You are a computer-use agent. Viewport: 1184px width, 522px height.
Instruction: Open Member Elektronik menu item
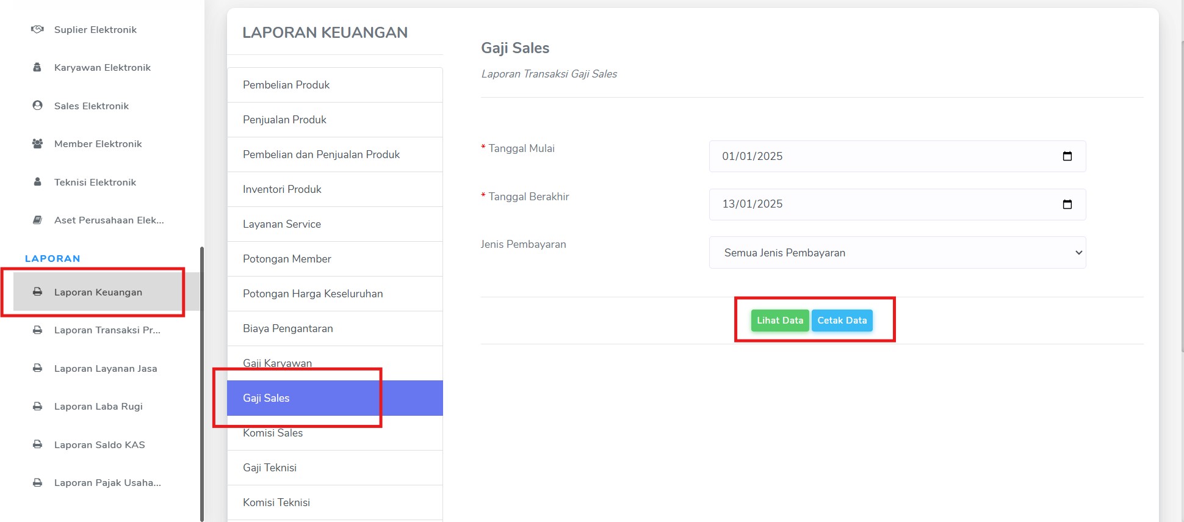(x=98, y=143)
